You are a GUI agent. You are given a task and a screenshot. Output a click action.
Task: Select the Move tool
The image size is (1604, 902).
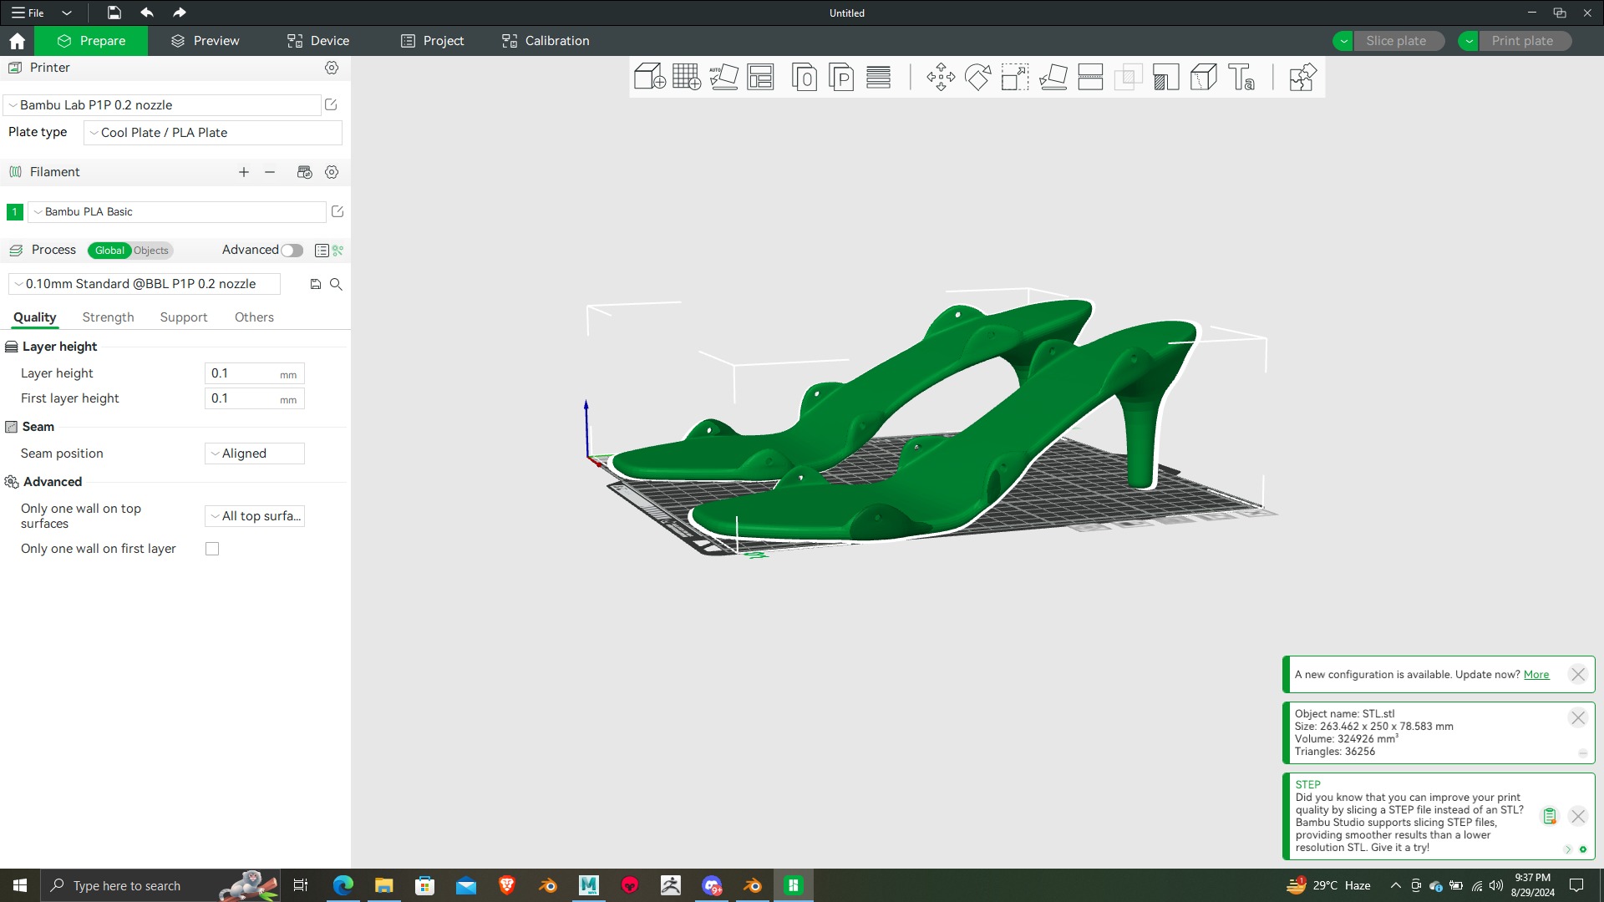pyautogui.click(x=941, y=77)
